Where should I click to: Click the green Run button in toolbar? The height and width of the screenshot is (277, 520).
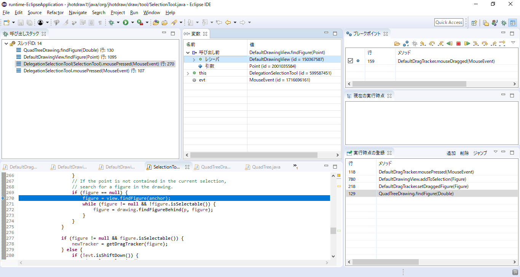[126, 22]
